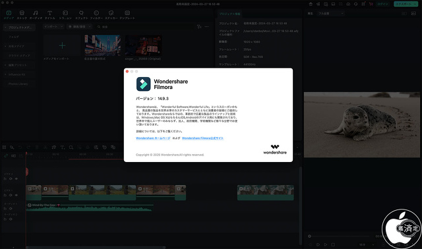Image resolution: width=422 pixels, height=249 pixels.
Task: Expand the 編集プリセット sidebar item
Action: coord(5,65)
